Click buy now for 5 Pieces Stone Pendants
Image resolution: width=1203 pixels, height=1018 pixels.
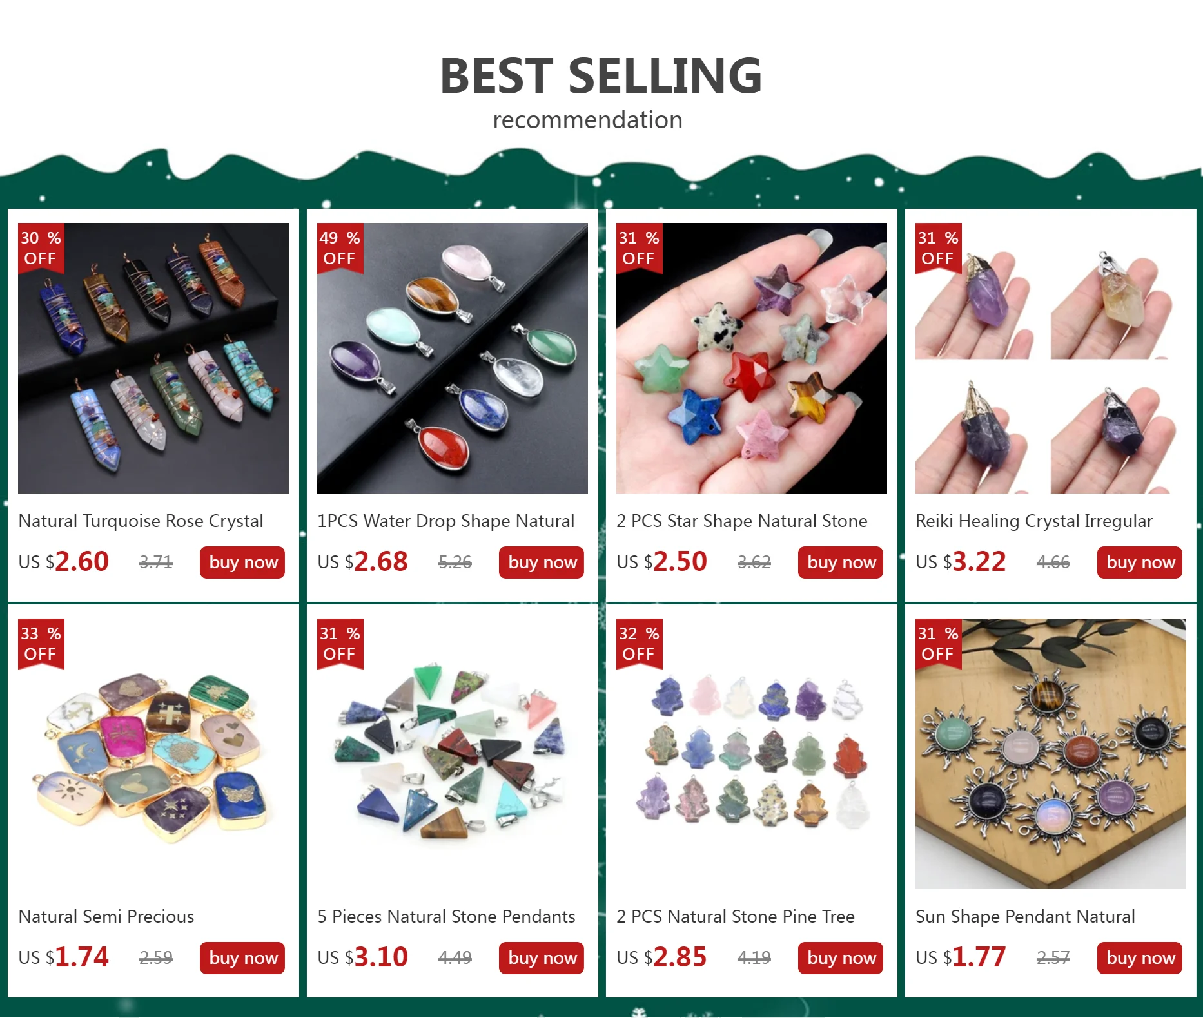tap(542, 958)
